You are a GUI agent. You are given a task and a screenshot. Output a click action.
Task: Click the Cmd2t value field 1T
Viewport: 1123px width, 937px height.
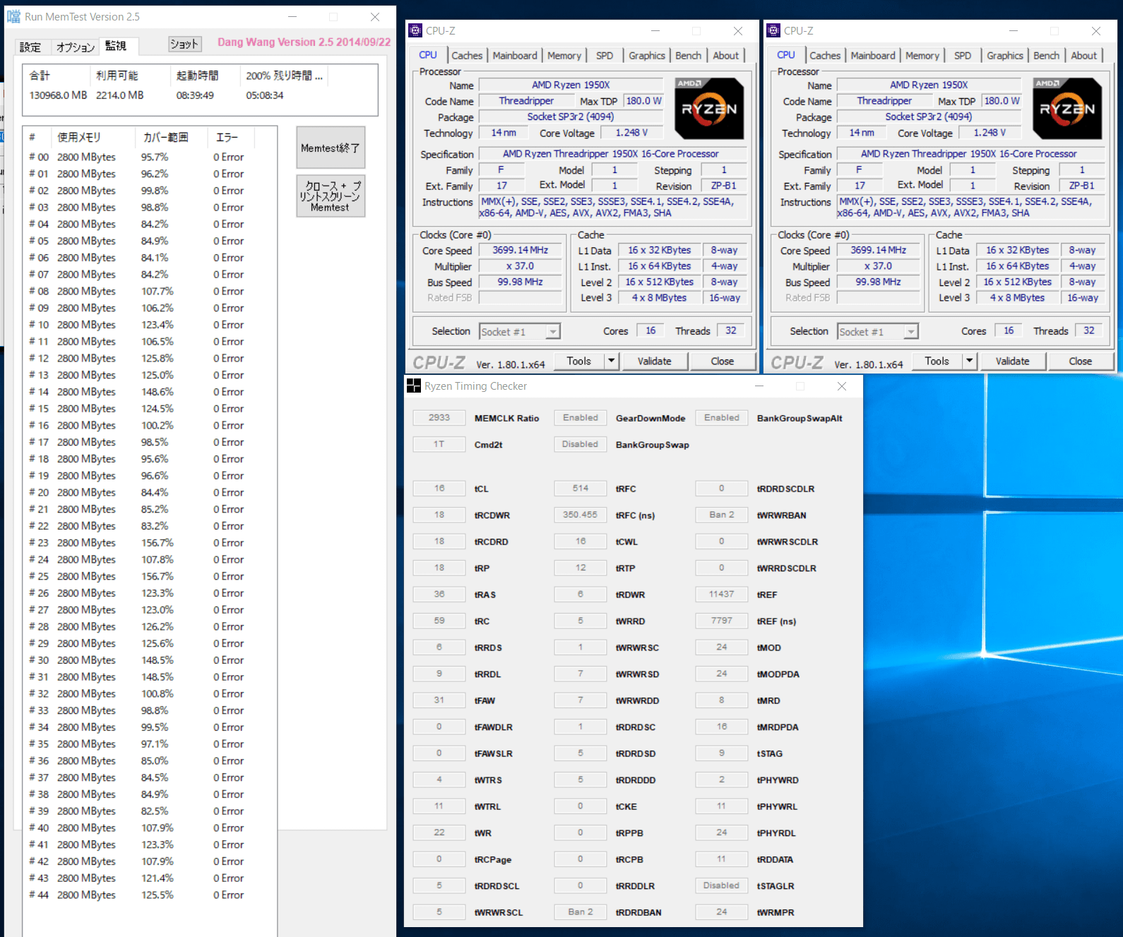coord(439,444)
